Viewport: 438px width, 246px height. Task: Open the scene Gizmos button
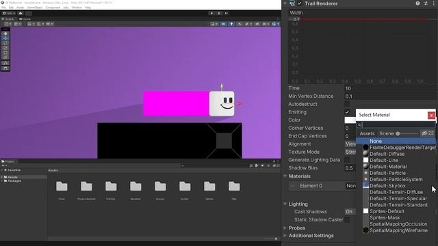click(275, 24)
